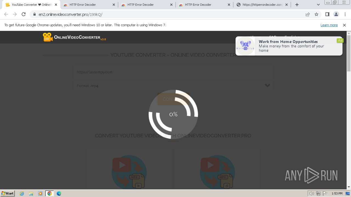Click the volume speaker tray icon
351x197 pixels.
312,193
